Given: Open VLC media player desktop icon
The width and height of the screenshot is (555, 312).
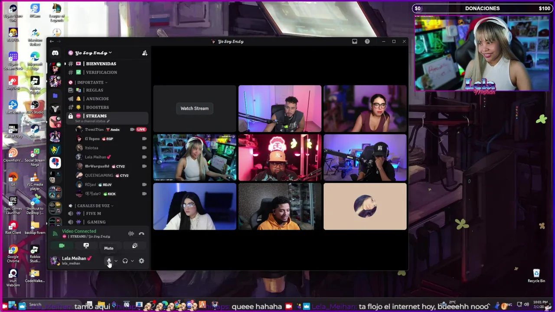Looking at the screenshot, I should pos(35,181).
